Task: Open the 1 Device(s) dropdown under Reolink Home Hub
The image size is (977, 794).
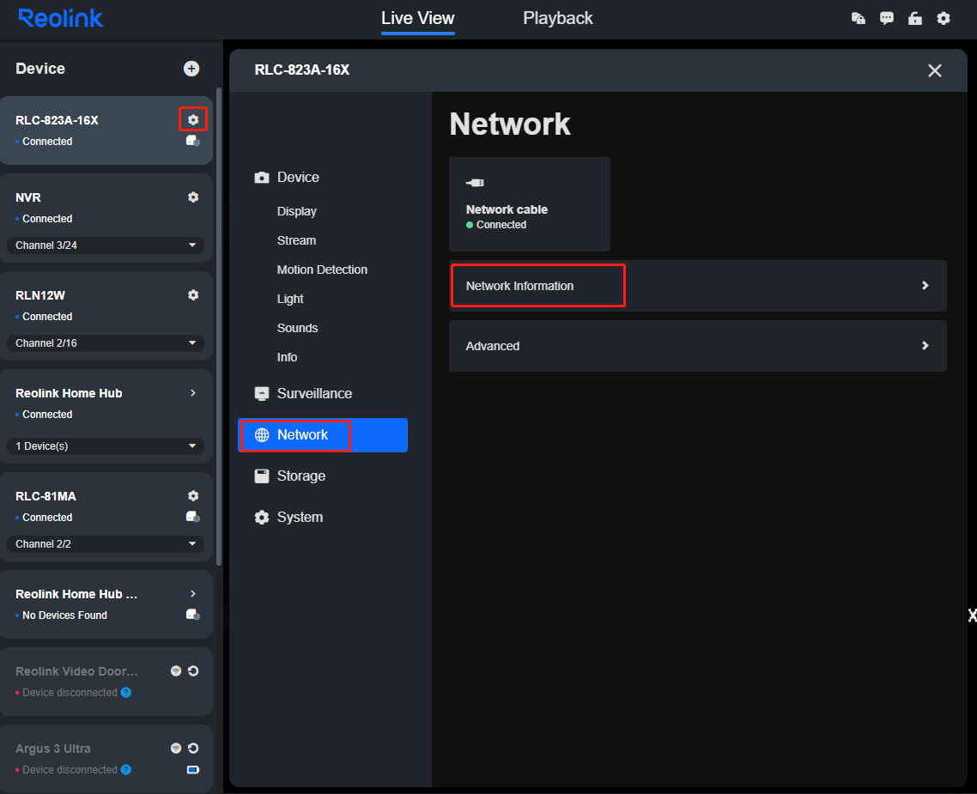Action: [105, 445]
